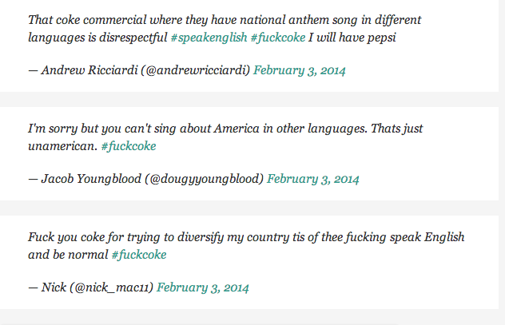Open date link on Andrew Ricciardi's tweet
The image size is (505, 325).
coord(300,71)
